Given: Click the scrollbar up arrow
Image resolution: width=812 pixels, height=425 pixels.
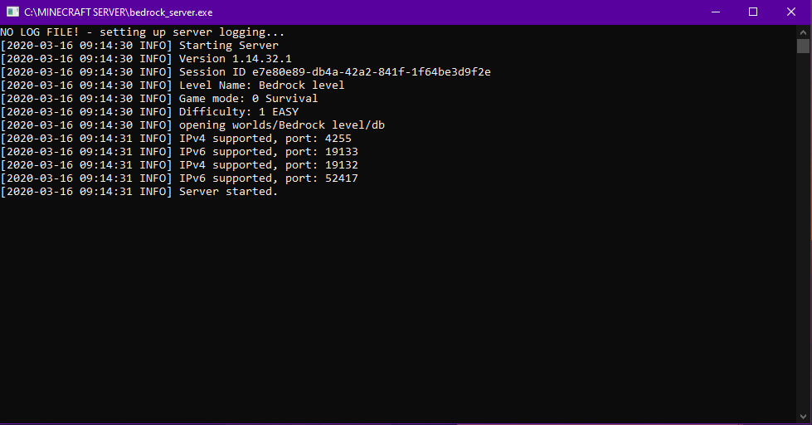Looking at the screenshot, I should (x=803, y=31).
